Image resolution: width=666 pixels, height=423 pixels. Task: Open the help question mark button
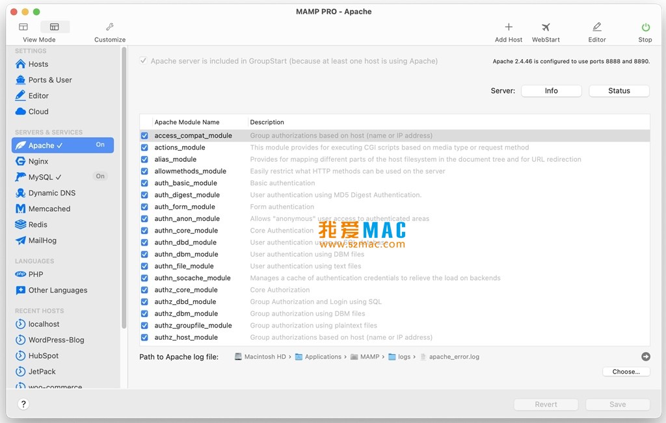[x=23, y=404]
